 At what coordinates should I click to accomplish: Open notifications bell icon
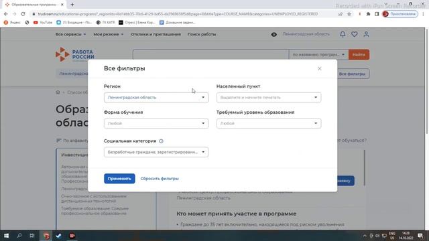coord(343,34)
